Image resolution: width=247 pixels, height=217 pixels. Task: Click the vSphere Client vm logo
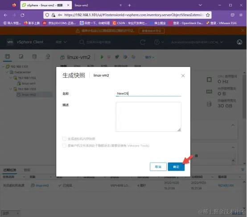pos(10,42)
